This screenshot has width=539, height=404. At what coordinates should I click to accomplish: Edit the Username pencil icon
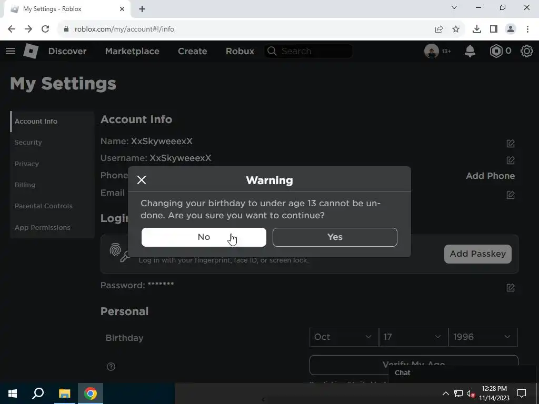[x=511, y=160]
